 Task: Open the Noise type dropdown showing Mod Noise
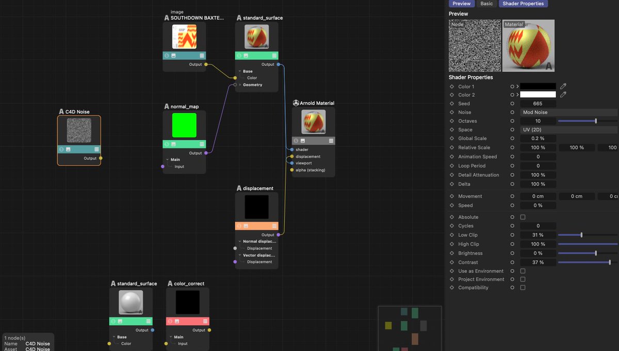pos(568,112)
